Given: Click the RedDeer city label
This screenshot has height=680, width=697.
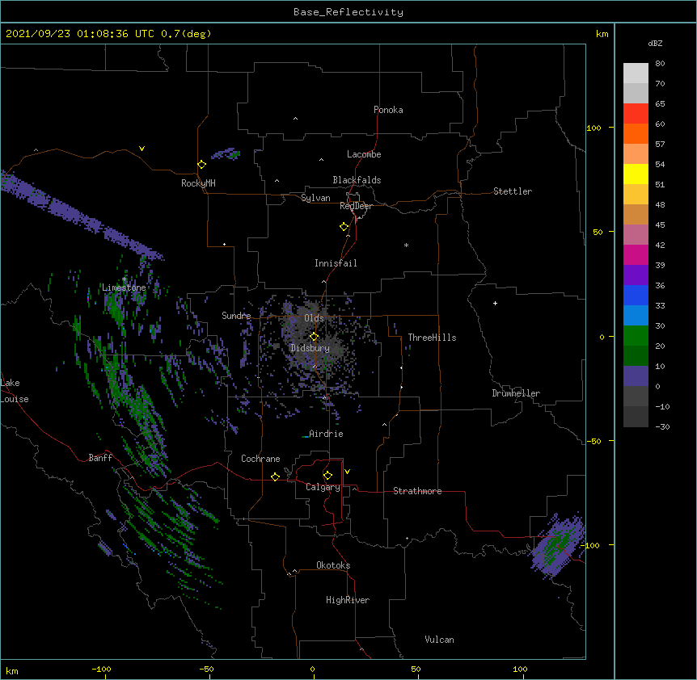Looking at the screenshot, I should 356,206.
